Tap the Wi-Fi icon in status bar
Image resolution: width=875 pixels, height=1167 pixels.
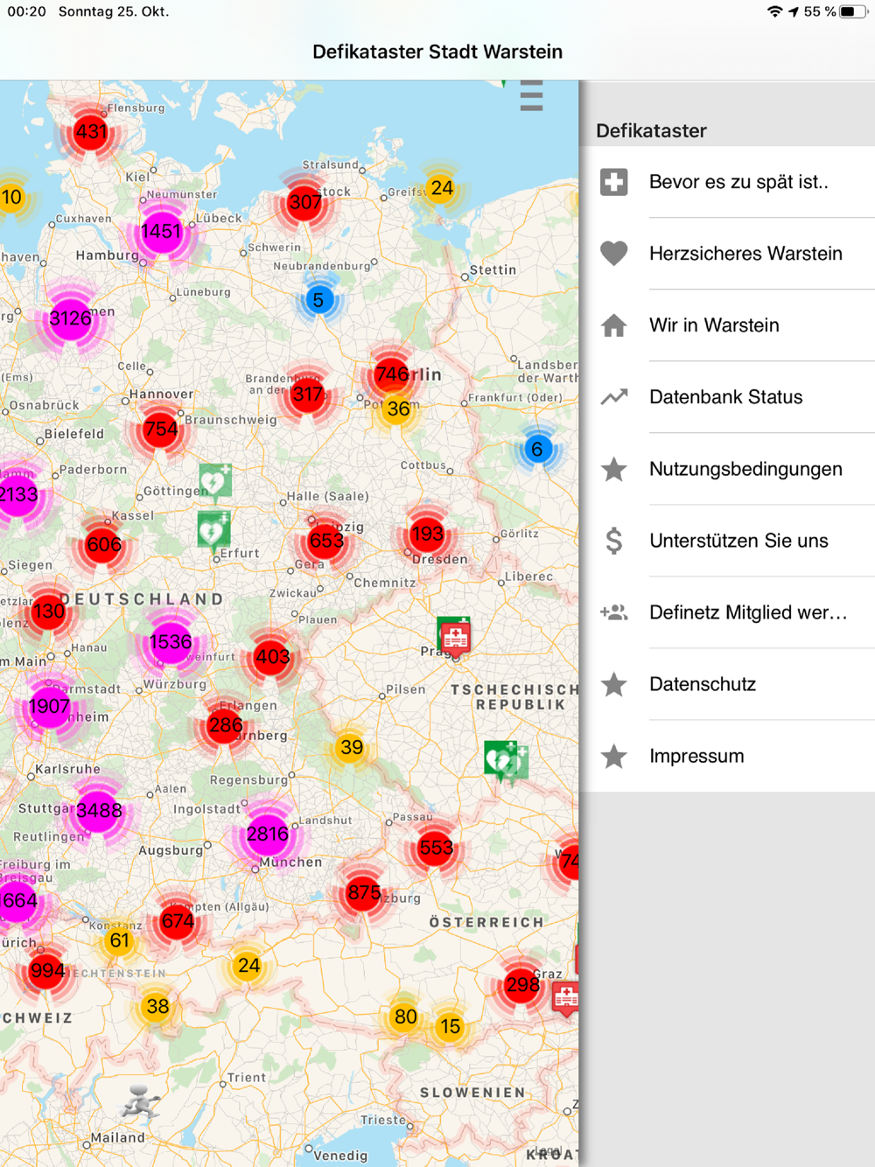774,11
